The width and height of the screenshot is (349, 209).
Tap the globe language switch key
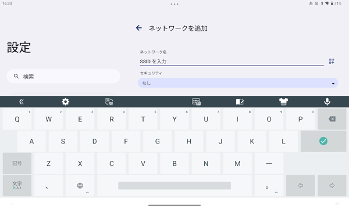pos(80,185)
